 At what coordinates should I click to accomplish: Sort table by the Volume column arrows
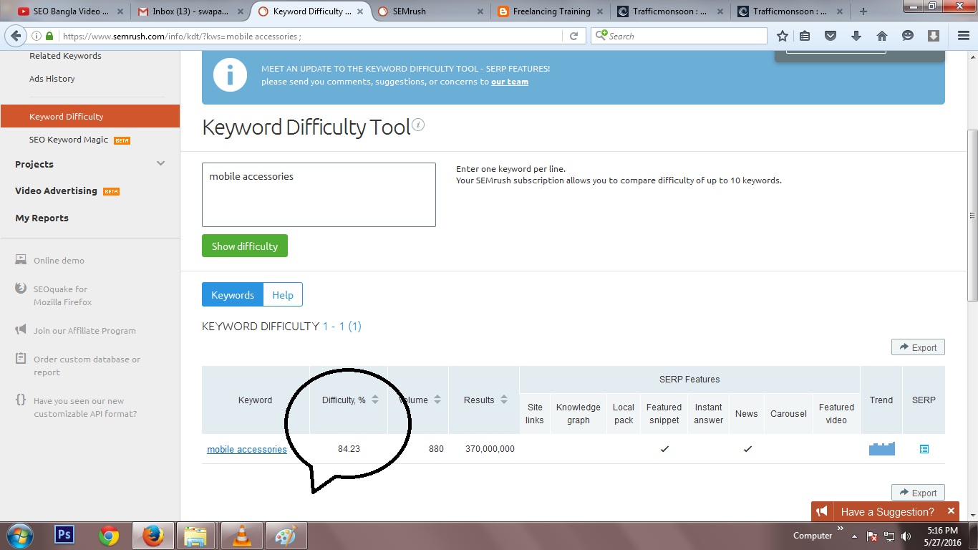tap(437, 400)
